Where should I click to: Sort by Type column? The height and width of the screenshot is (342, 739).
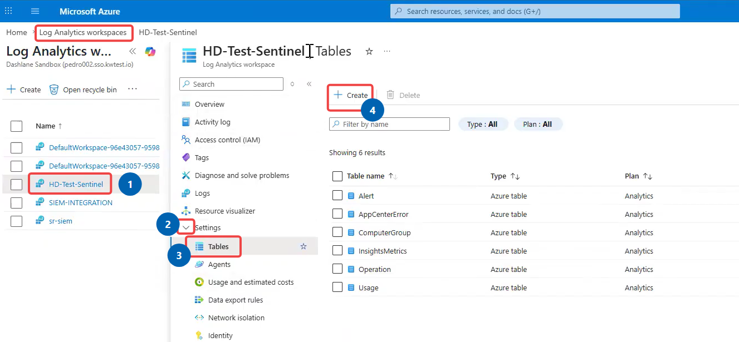point(505,176)
